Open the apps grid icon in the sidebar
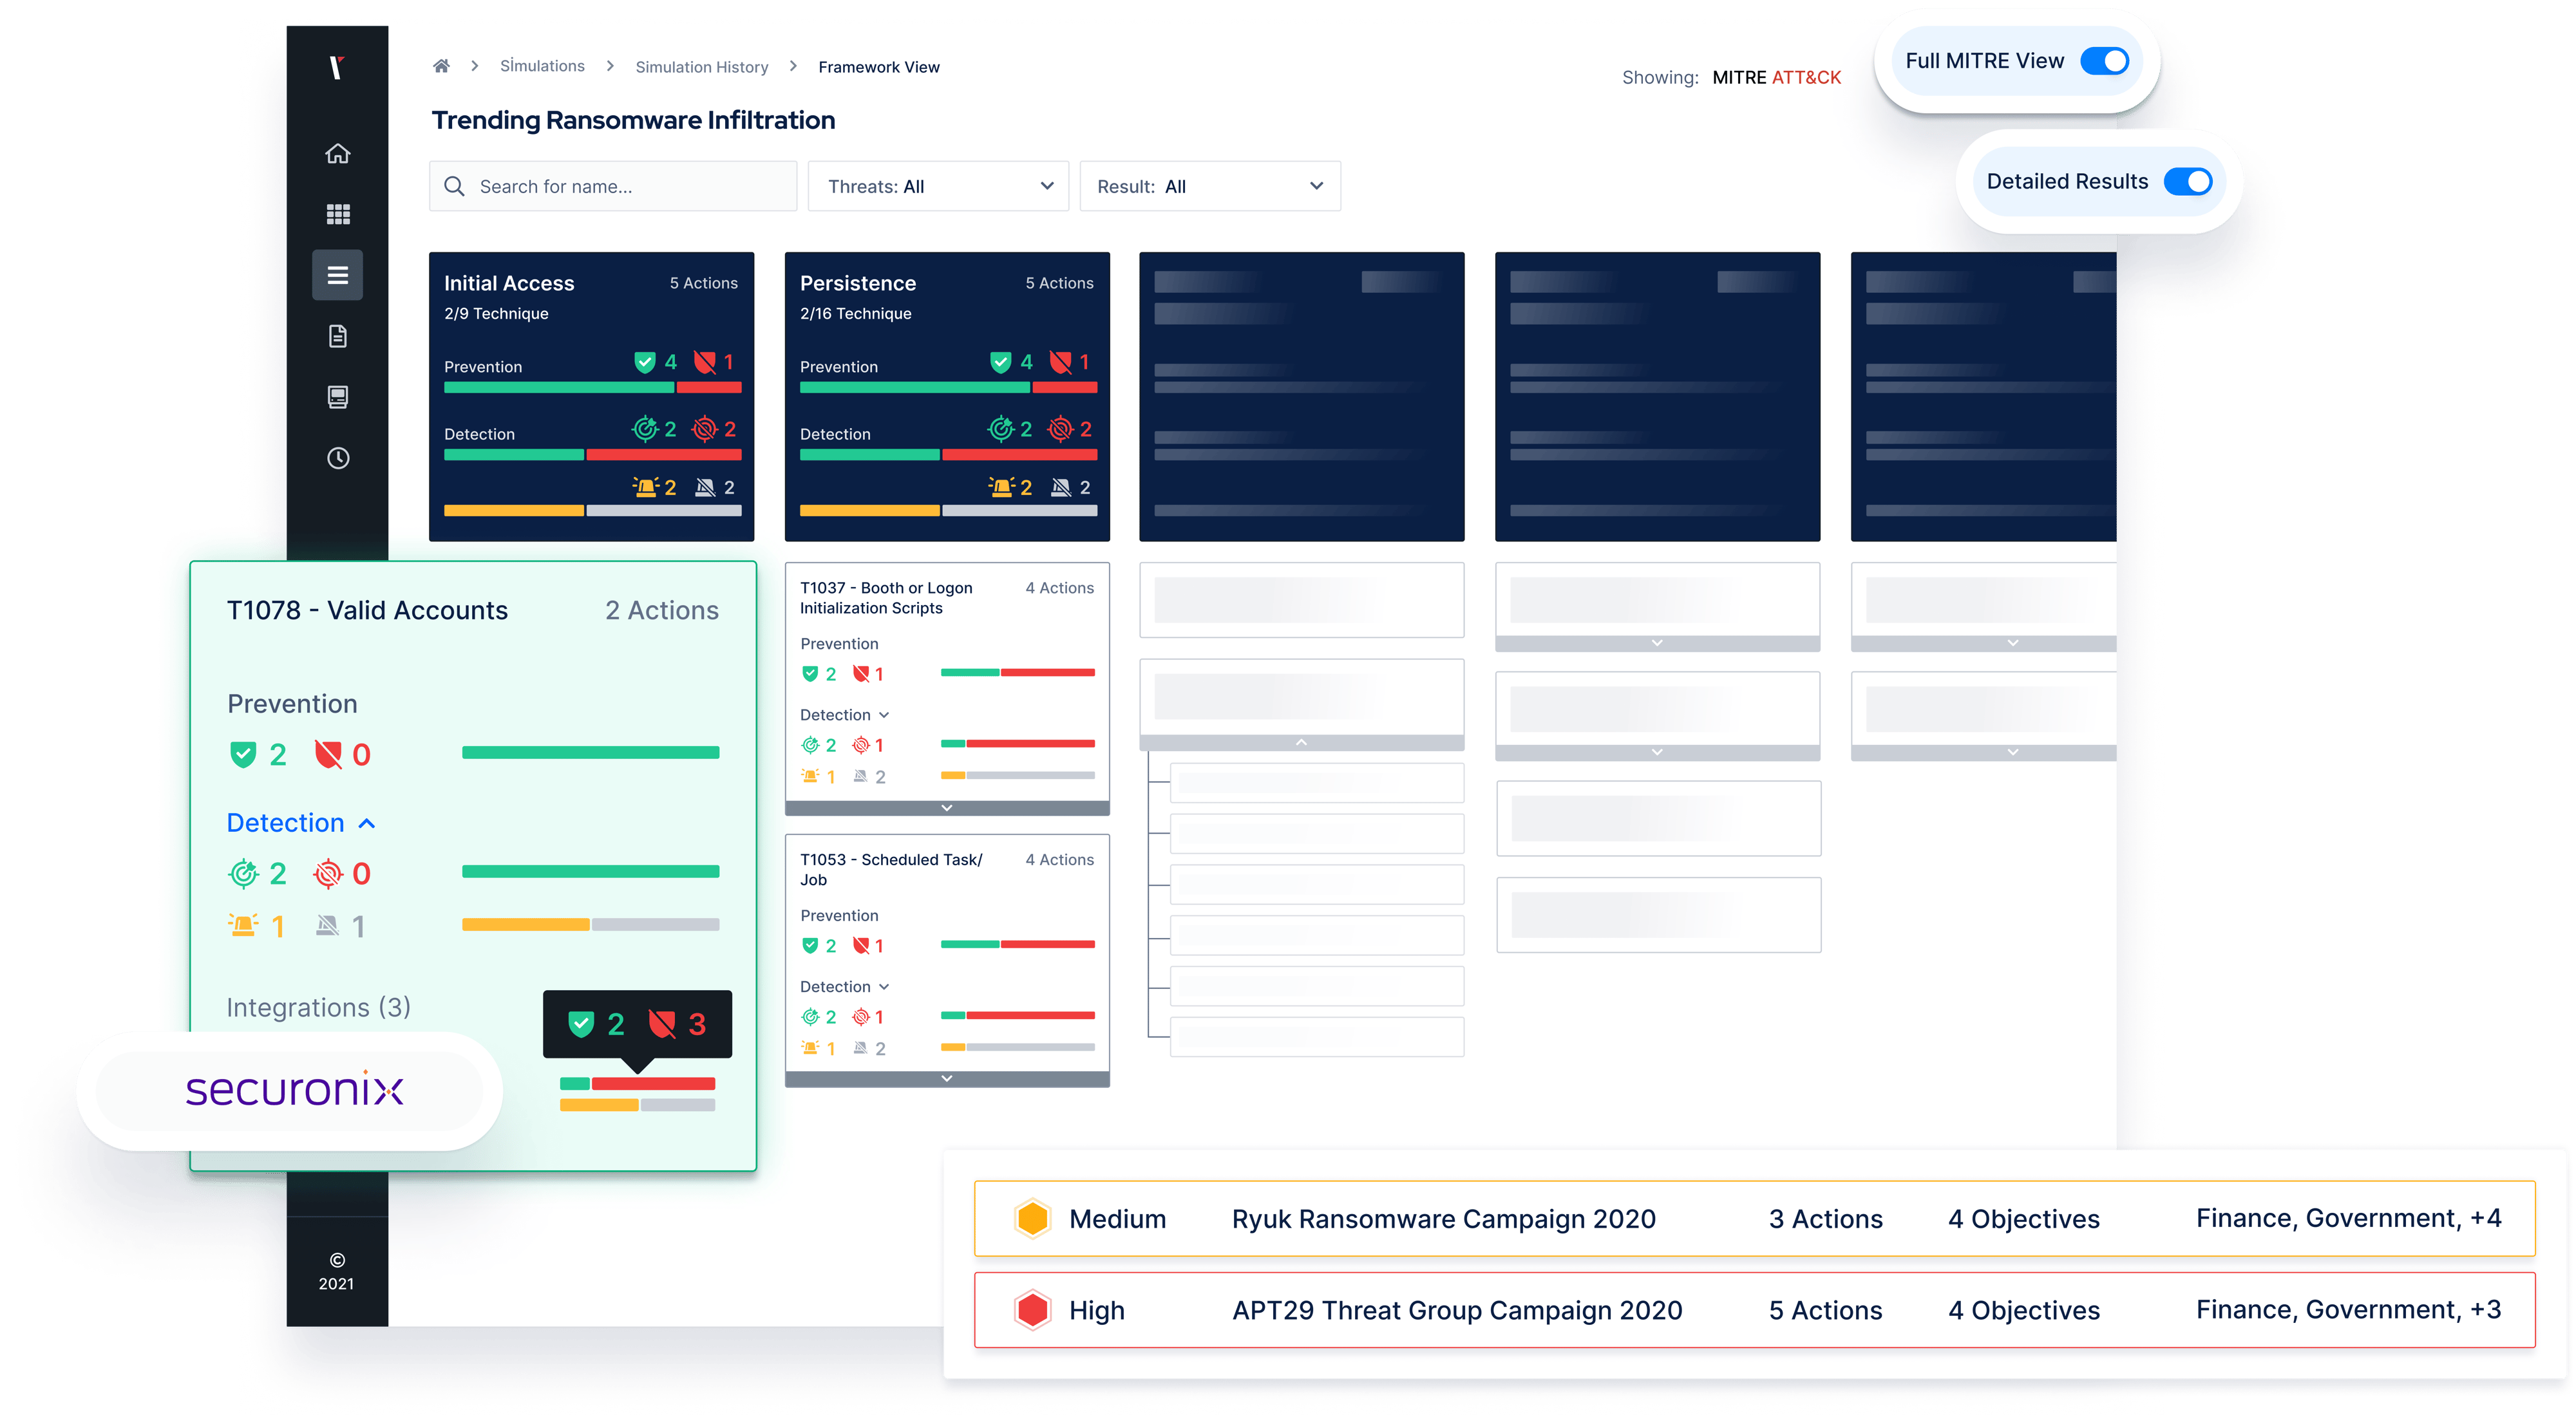Image resolution: width=2576 pixels, height=1415 pixels. pos(337,214)
